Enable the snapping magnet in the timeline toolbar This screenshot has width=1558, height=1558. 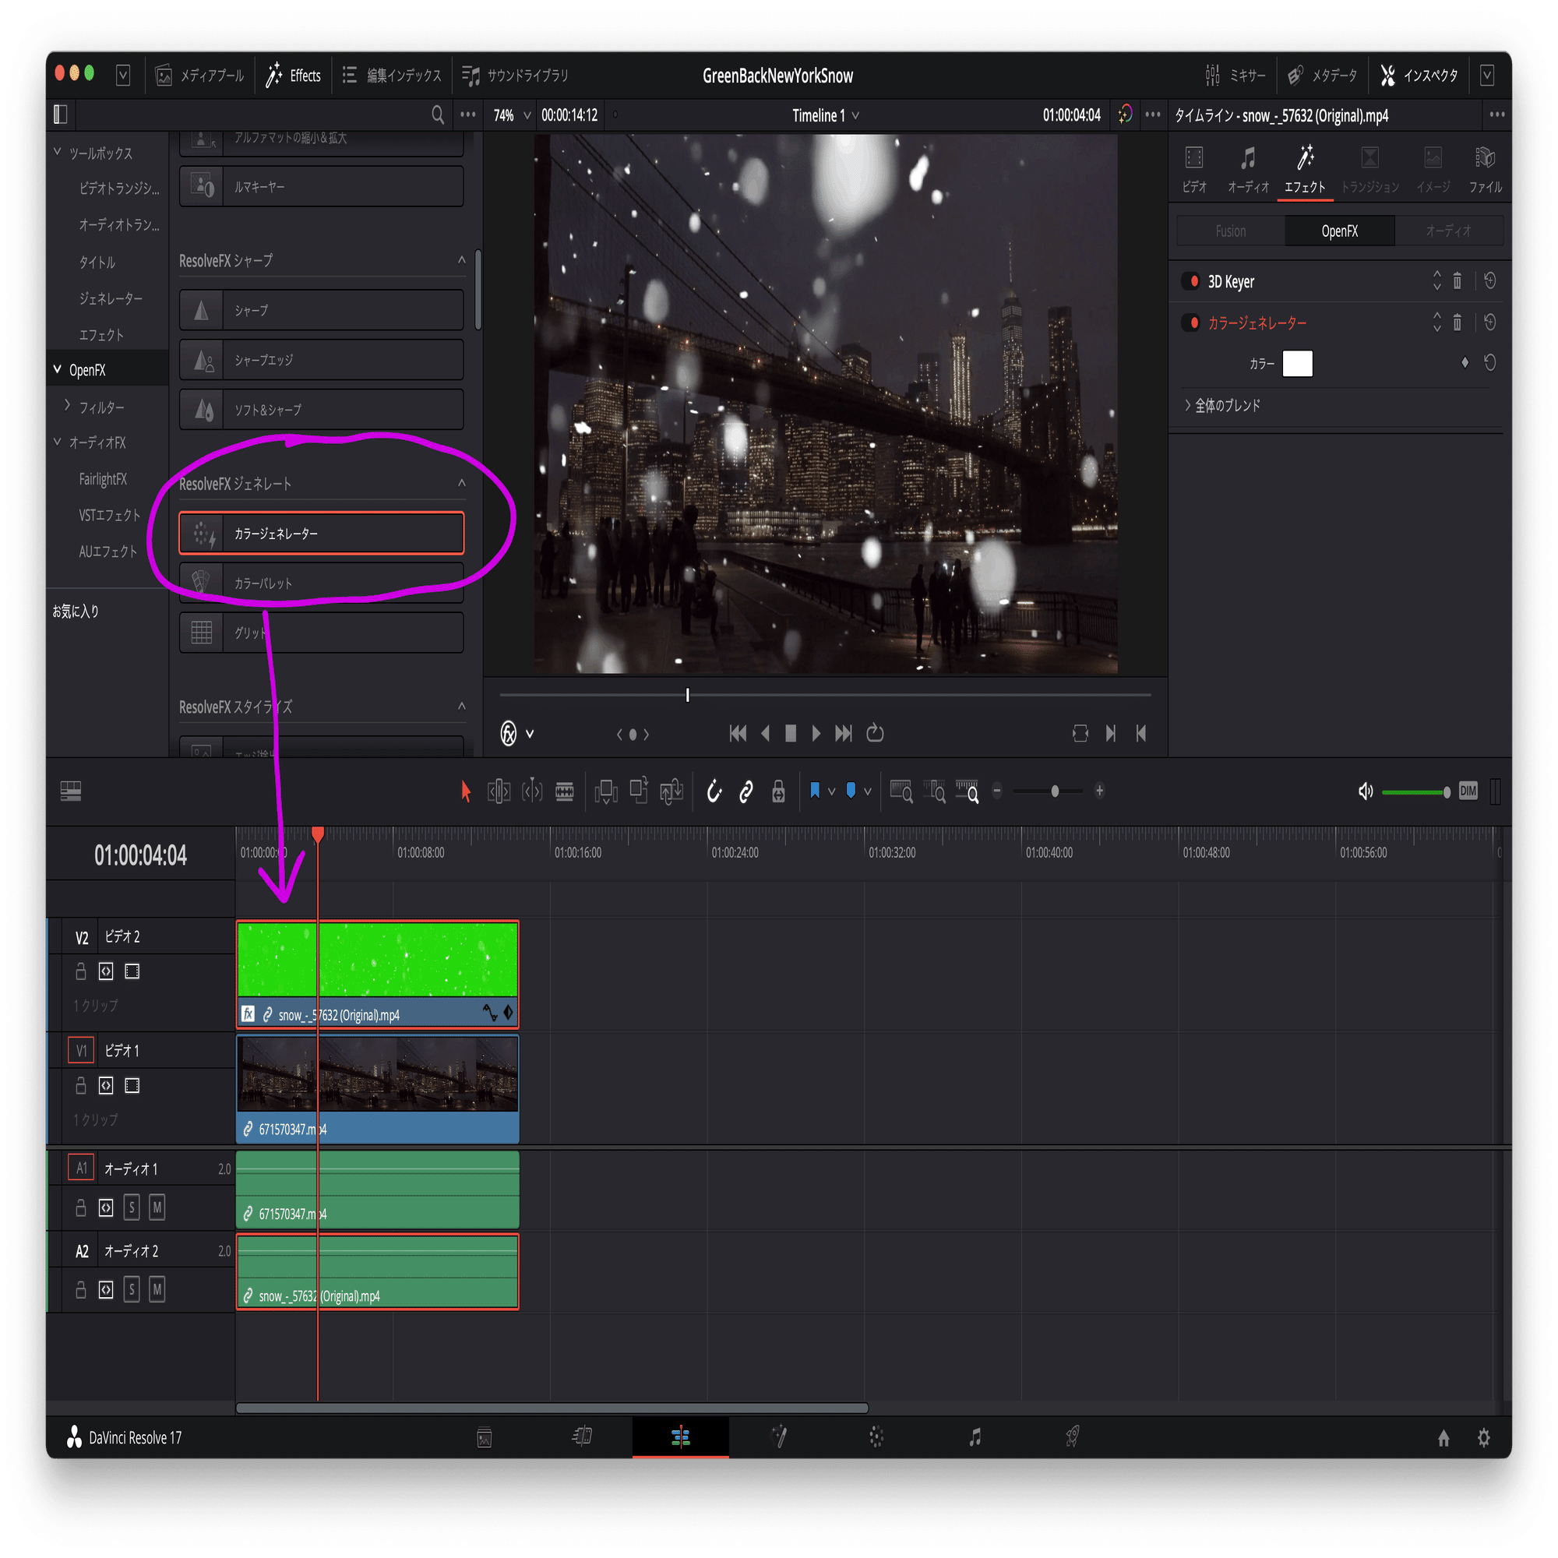(x=714, y=791)
